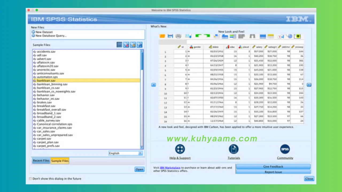This screenshot has width=342, height=192.
Task: Select aflatoxin.sav sample file
Action: point(86,62)
